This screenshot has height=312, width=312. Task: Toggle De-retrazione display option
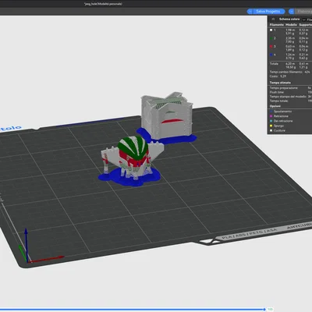tap(282, 121)
